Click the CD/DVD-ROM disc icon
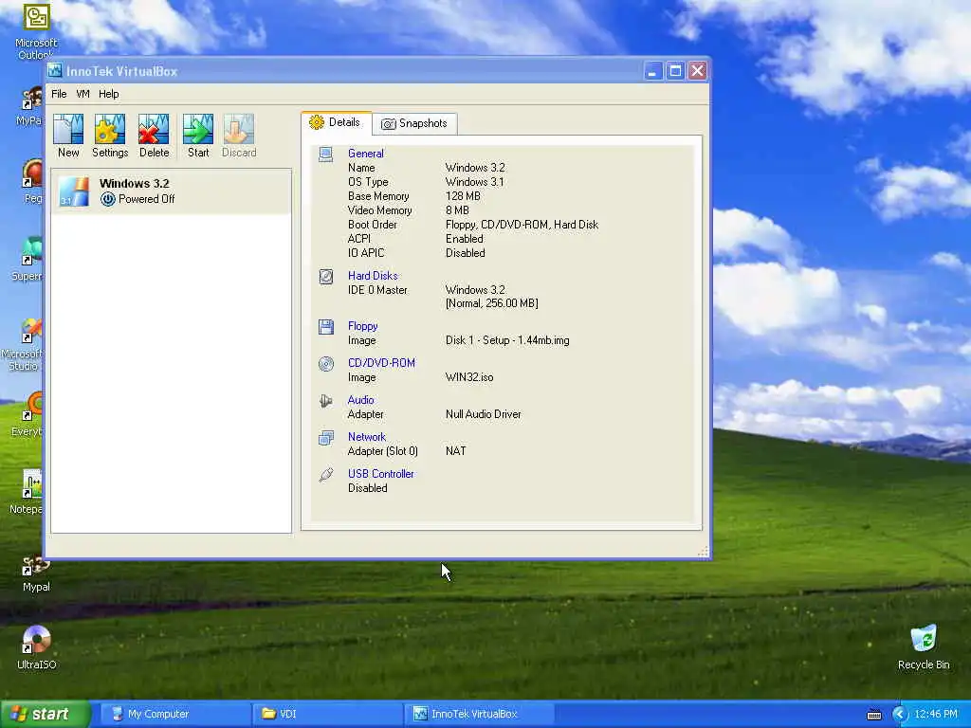Viewport: 971px width, 728px height. click(x=326, y=364)
